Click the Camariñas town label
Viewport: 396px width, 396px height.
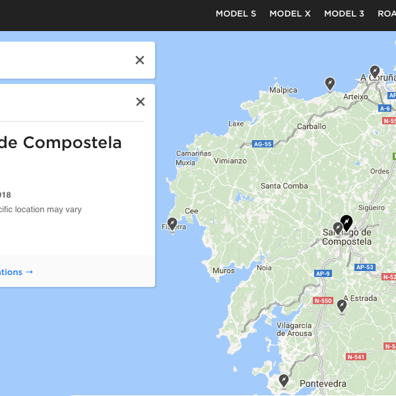coord(193,153)
